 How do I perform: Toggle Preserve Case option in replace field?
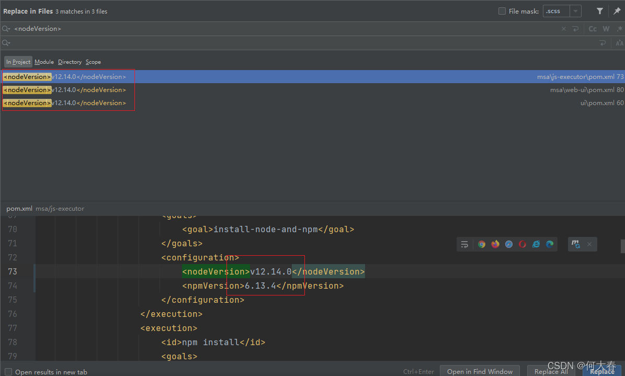pyautogui.click(x=620, y=43)
